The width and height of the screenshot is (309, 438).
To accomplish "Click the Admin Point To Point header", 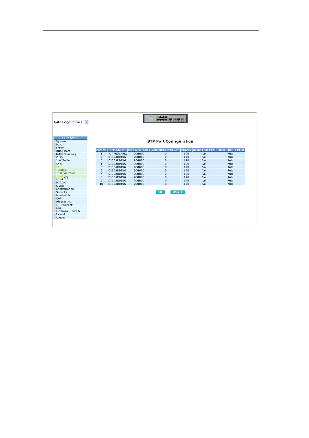I will pos(230,150).
